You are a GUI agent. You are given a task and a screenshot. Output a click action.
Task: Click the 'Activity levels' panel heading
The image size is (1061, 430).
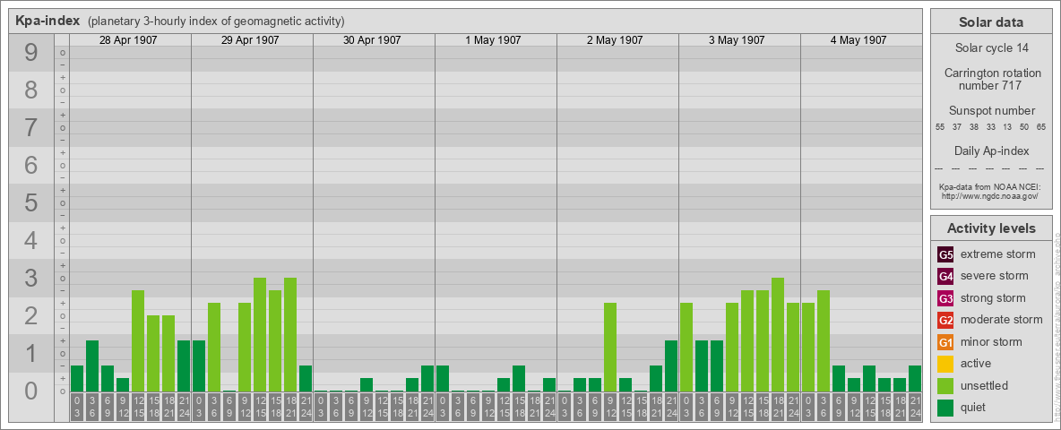point(990,228)
